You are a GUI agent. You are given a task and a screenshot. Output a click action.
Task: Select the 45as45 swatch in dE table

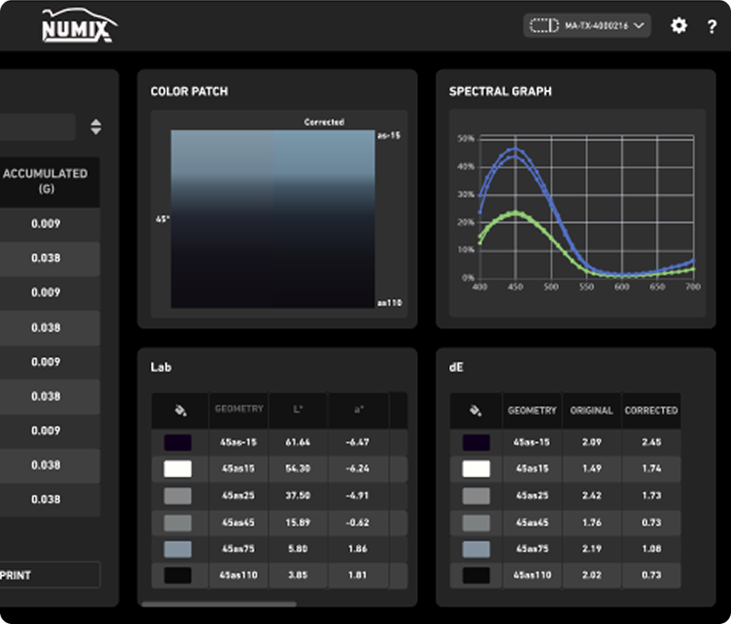476,523
